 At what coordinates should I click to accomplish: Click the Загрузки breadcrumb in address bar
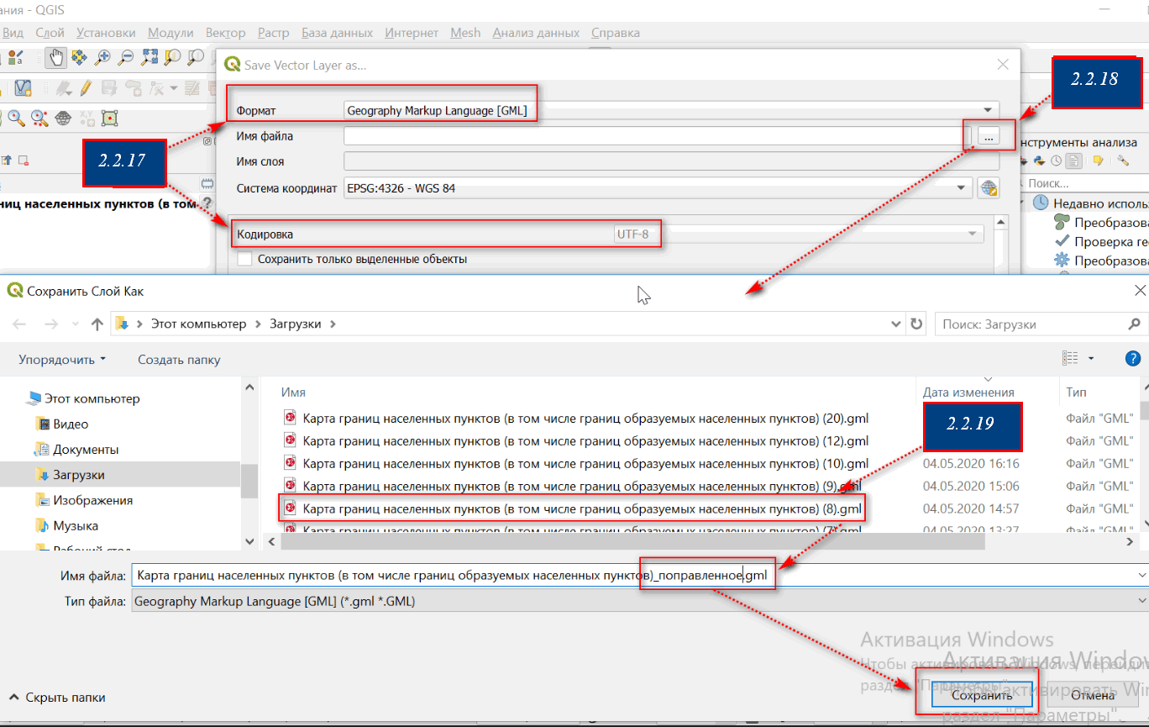[295, 324]
